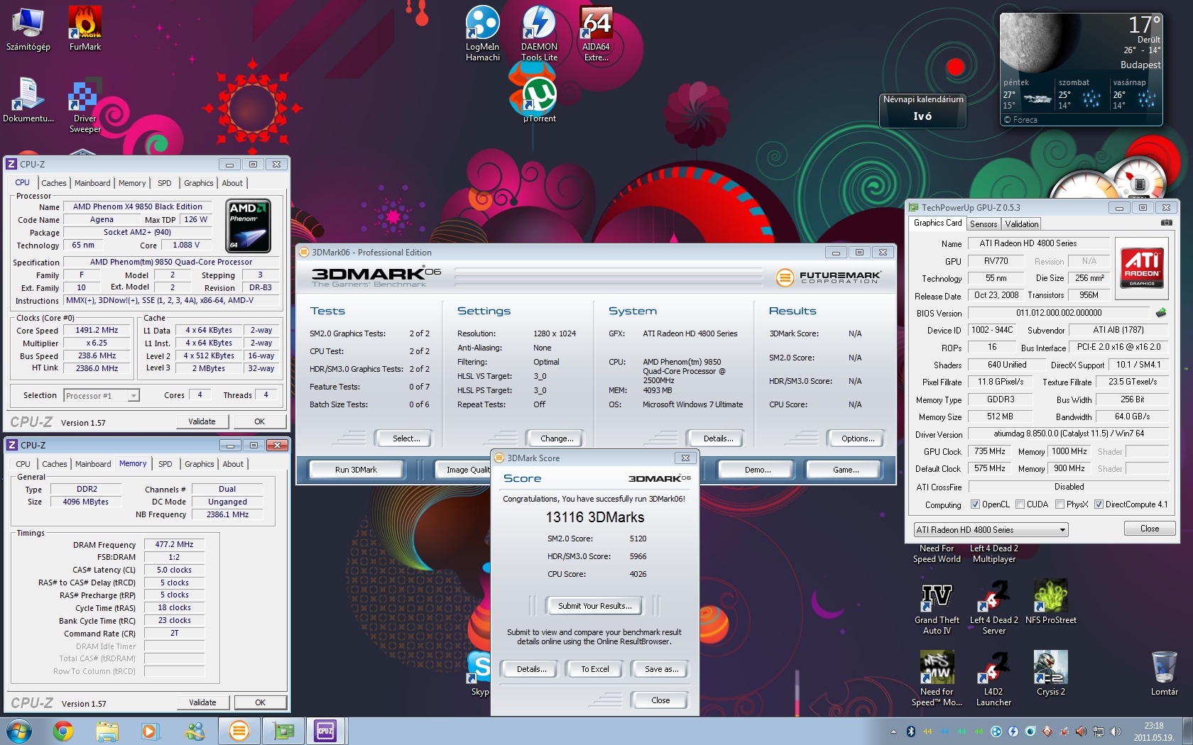Open Grand Theft Auto IV shortcut
This screenshot has width=1193, height=745.
937,609
